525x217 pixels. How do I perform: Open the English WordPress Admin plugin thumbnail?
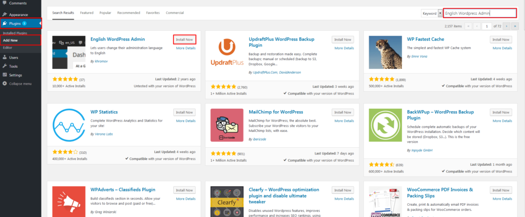69,52
